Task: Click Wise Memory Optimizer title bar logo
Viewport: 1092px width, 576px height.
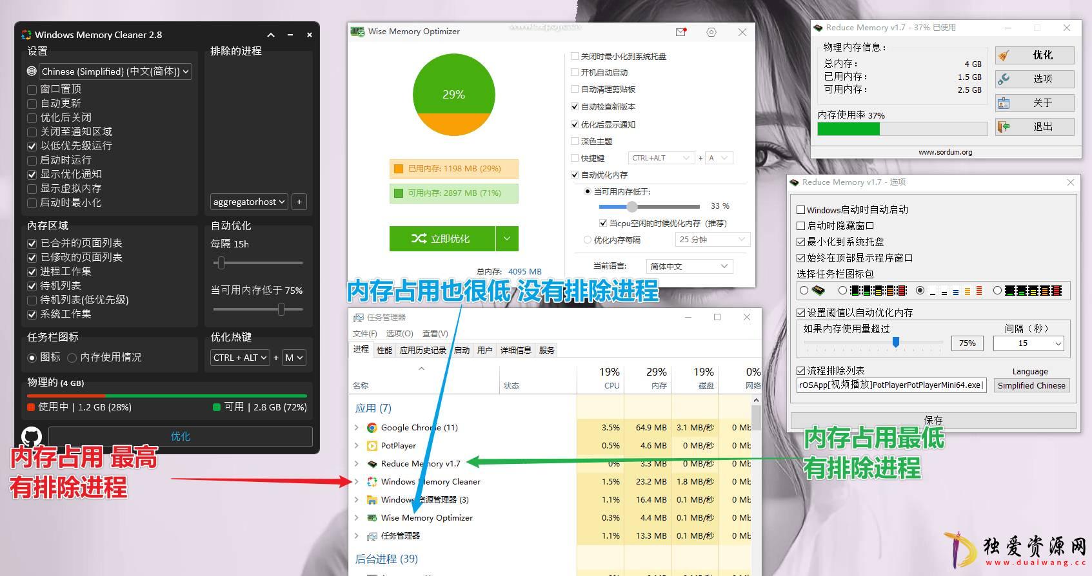Action: click(357, 32)
